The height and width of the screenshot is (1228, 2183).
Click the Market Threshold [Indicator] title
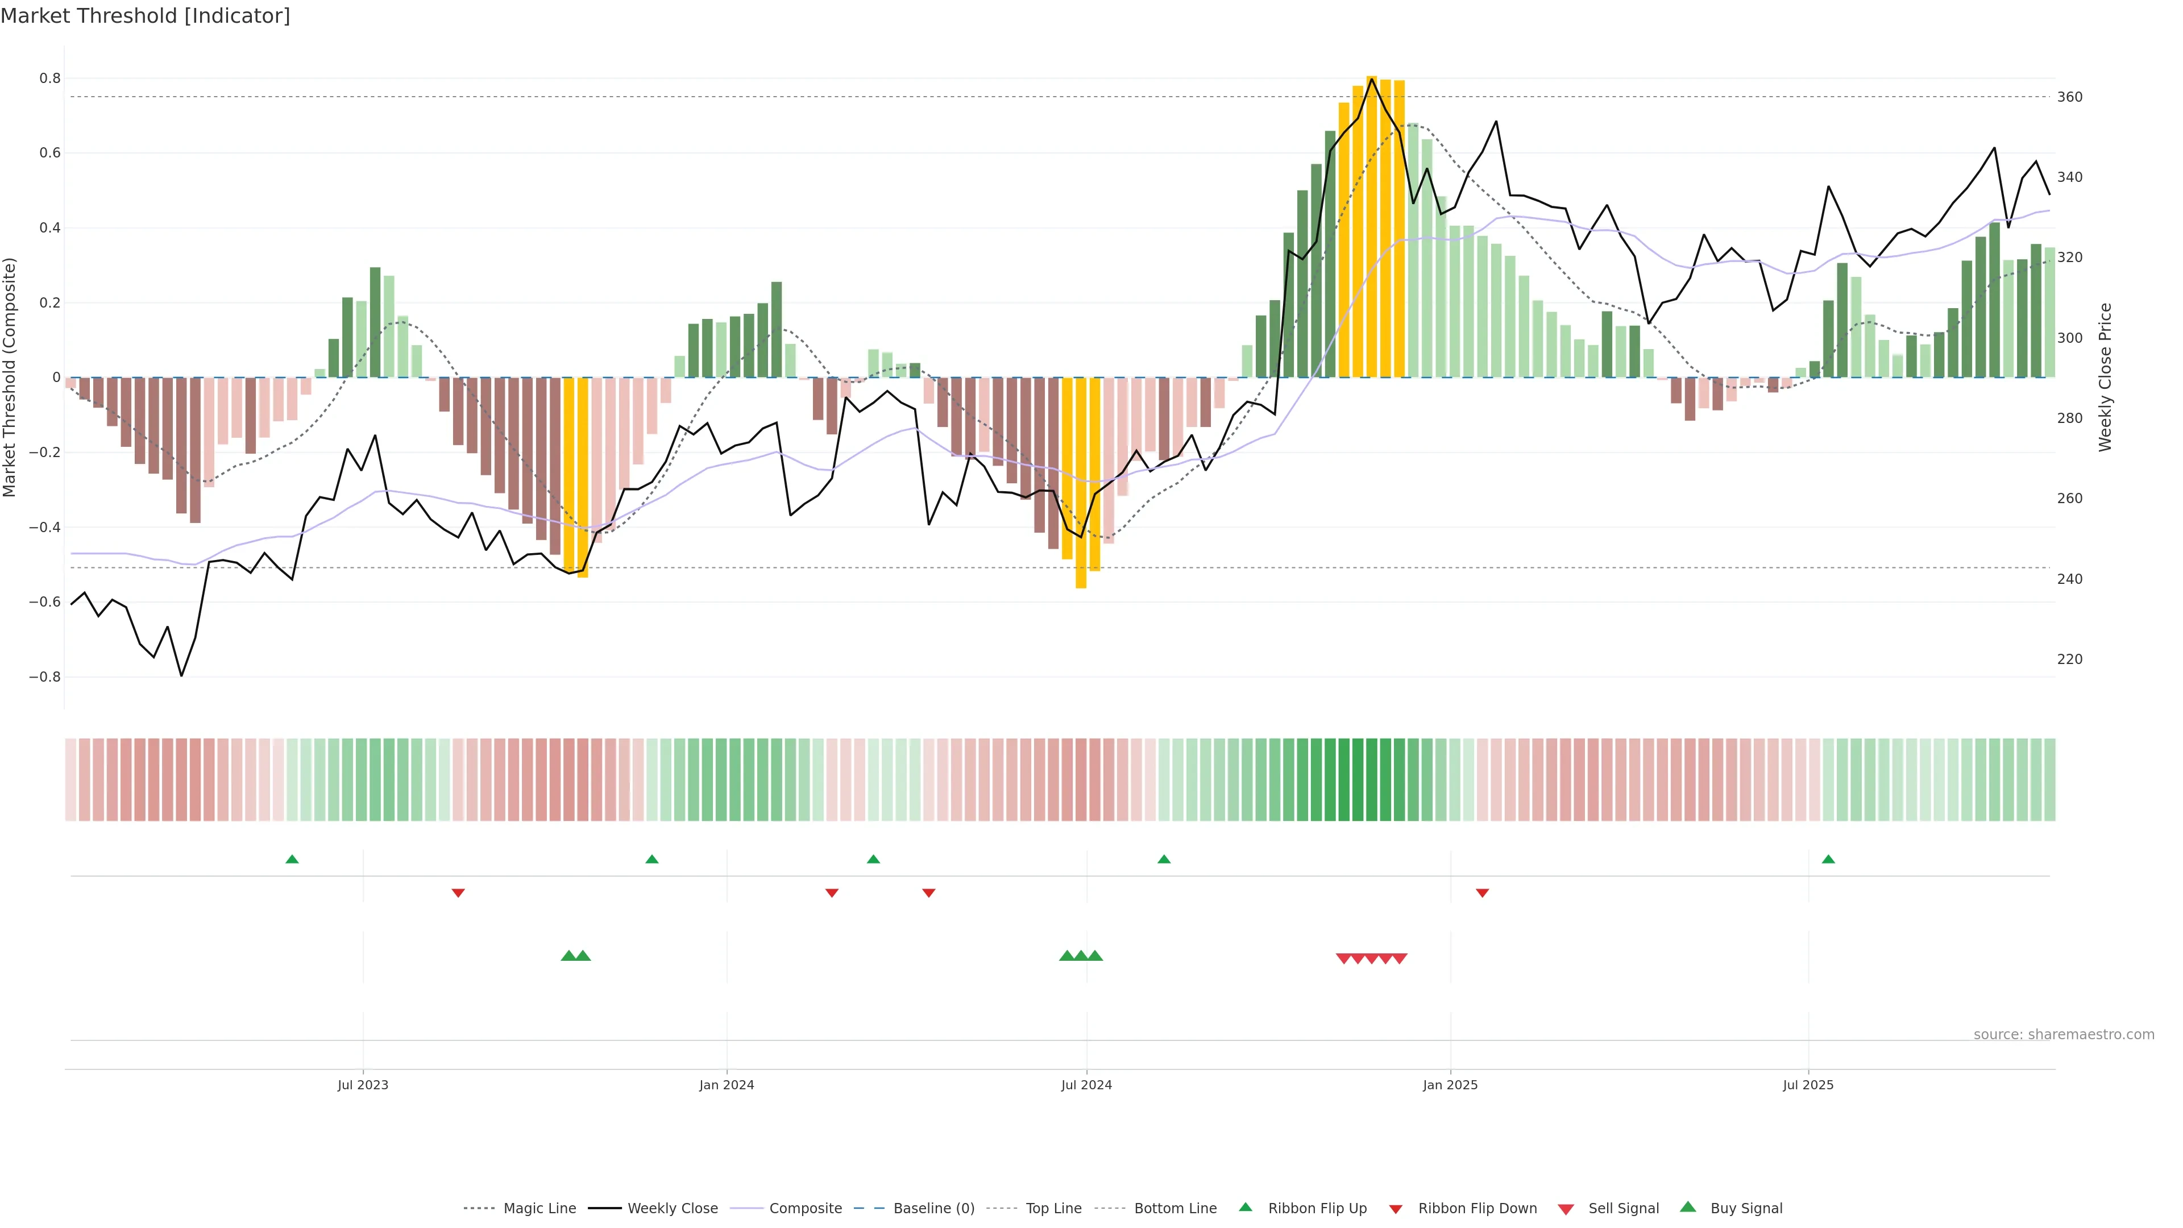point(145,16)
